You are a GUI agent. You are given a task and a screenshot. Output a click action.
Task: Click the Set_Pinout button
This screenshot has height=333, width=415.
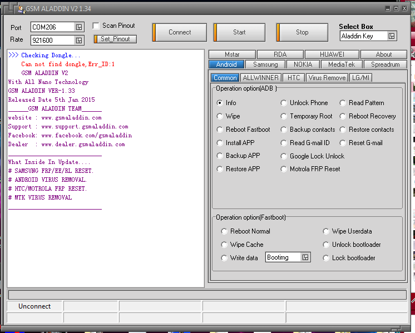(x=115, y=39)
